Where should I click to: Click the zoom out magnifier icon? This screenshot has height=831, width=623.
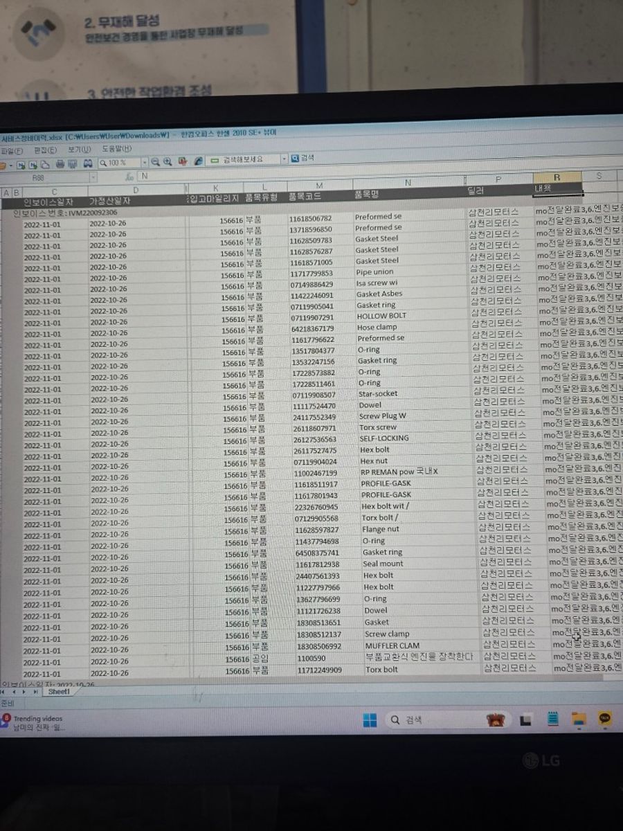[156, 163]
